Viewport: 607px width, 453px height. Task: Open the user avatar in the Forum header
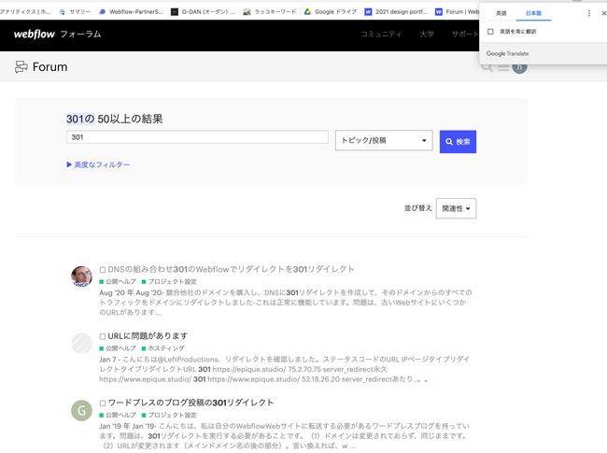[519, 67]
